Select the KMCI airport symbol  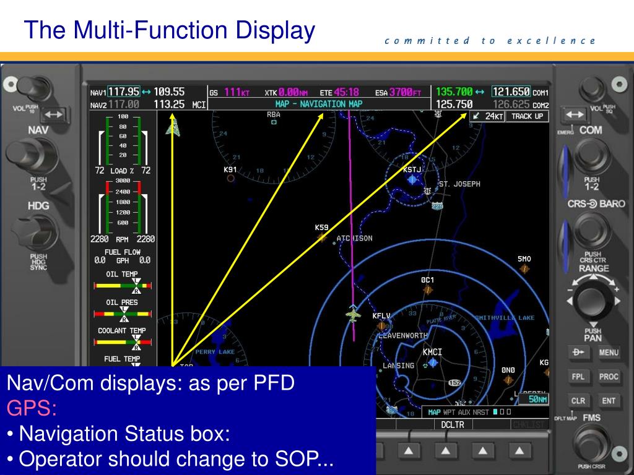(x=433, y=362)
